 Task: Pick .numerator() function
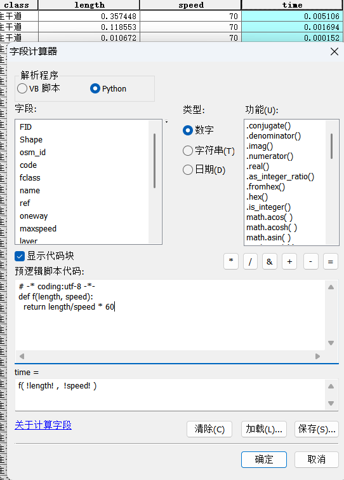[270, 156]
